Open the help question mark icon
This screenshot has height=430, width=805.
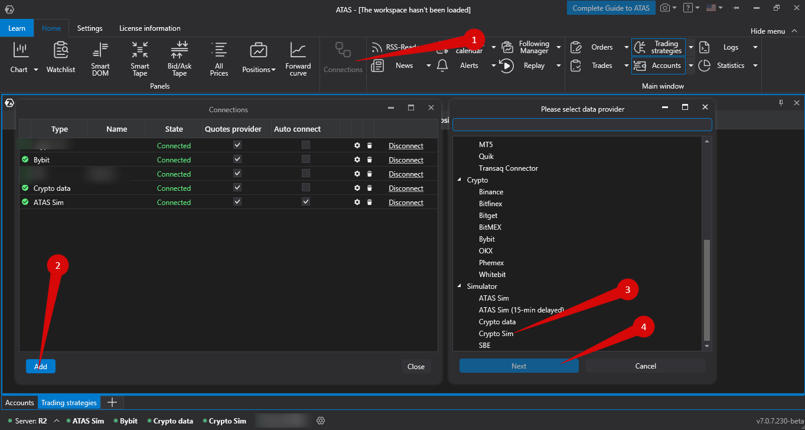pyautogui.click(x=687, y=8)
